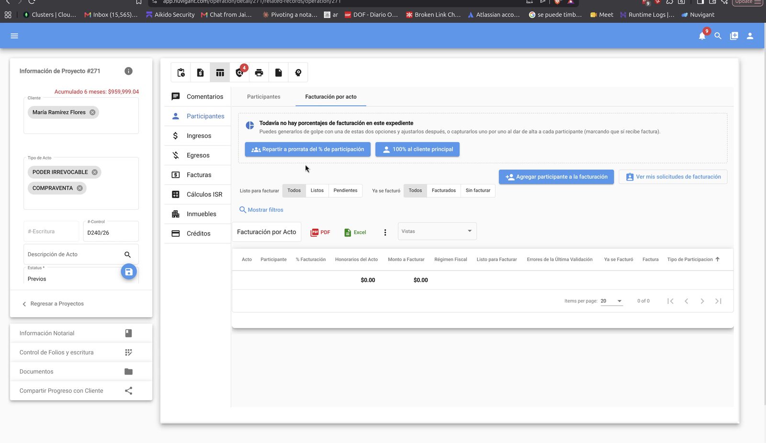Image resolution: width=766 pixels, height=443 pixels.
Task: Open the three-dot more options menu
Action: coord(385,232)
